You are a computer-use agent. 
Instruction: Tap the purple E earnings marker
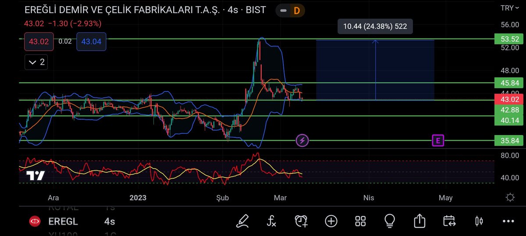(437, 140)
